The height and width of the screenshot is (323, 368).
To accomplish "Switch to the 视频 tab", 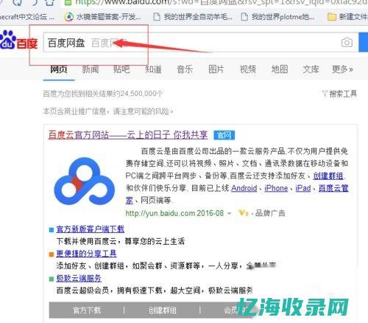I will pos(247,69).
